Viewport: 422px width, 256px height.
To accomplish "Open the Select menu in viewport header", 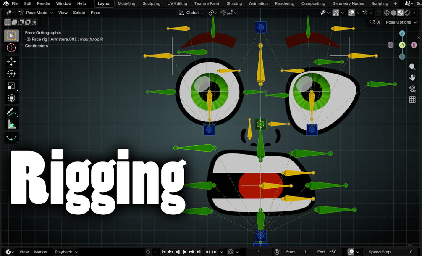I will click(x=79, y=13).
